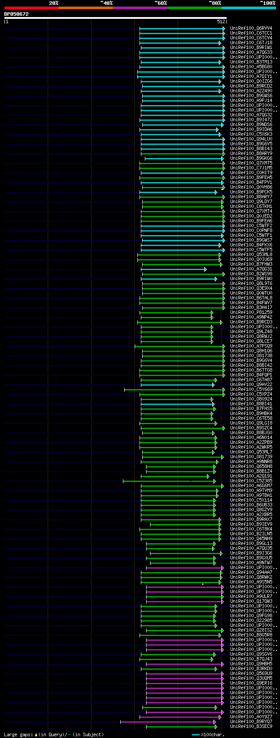
Task: Click the UniRef100_B6UB33 label
Action: (251, 505)
